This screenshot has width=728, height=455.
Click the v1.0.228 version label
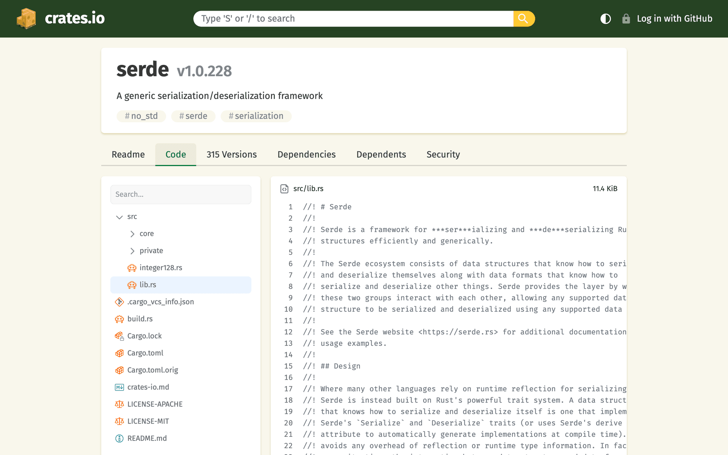(204, 71)
